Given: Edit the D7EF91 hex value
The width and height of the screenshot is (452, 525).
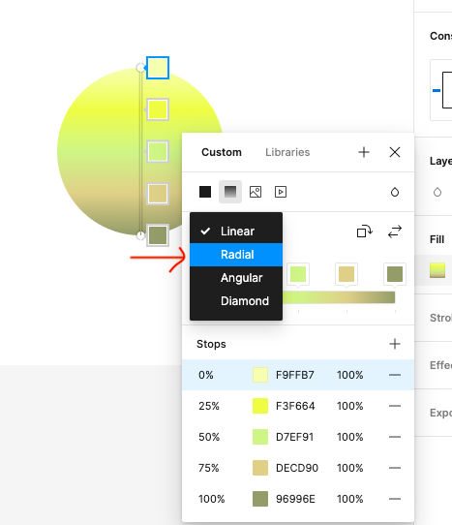Looking at the screenshot, I should click(295, 437).
